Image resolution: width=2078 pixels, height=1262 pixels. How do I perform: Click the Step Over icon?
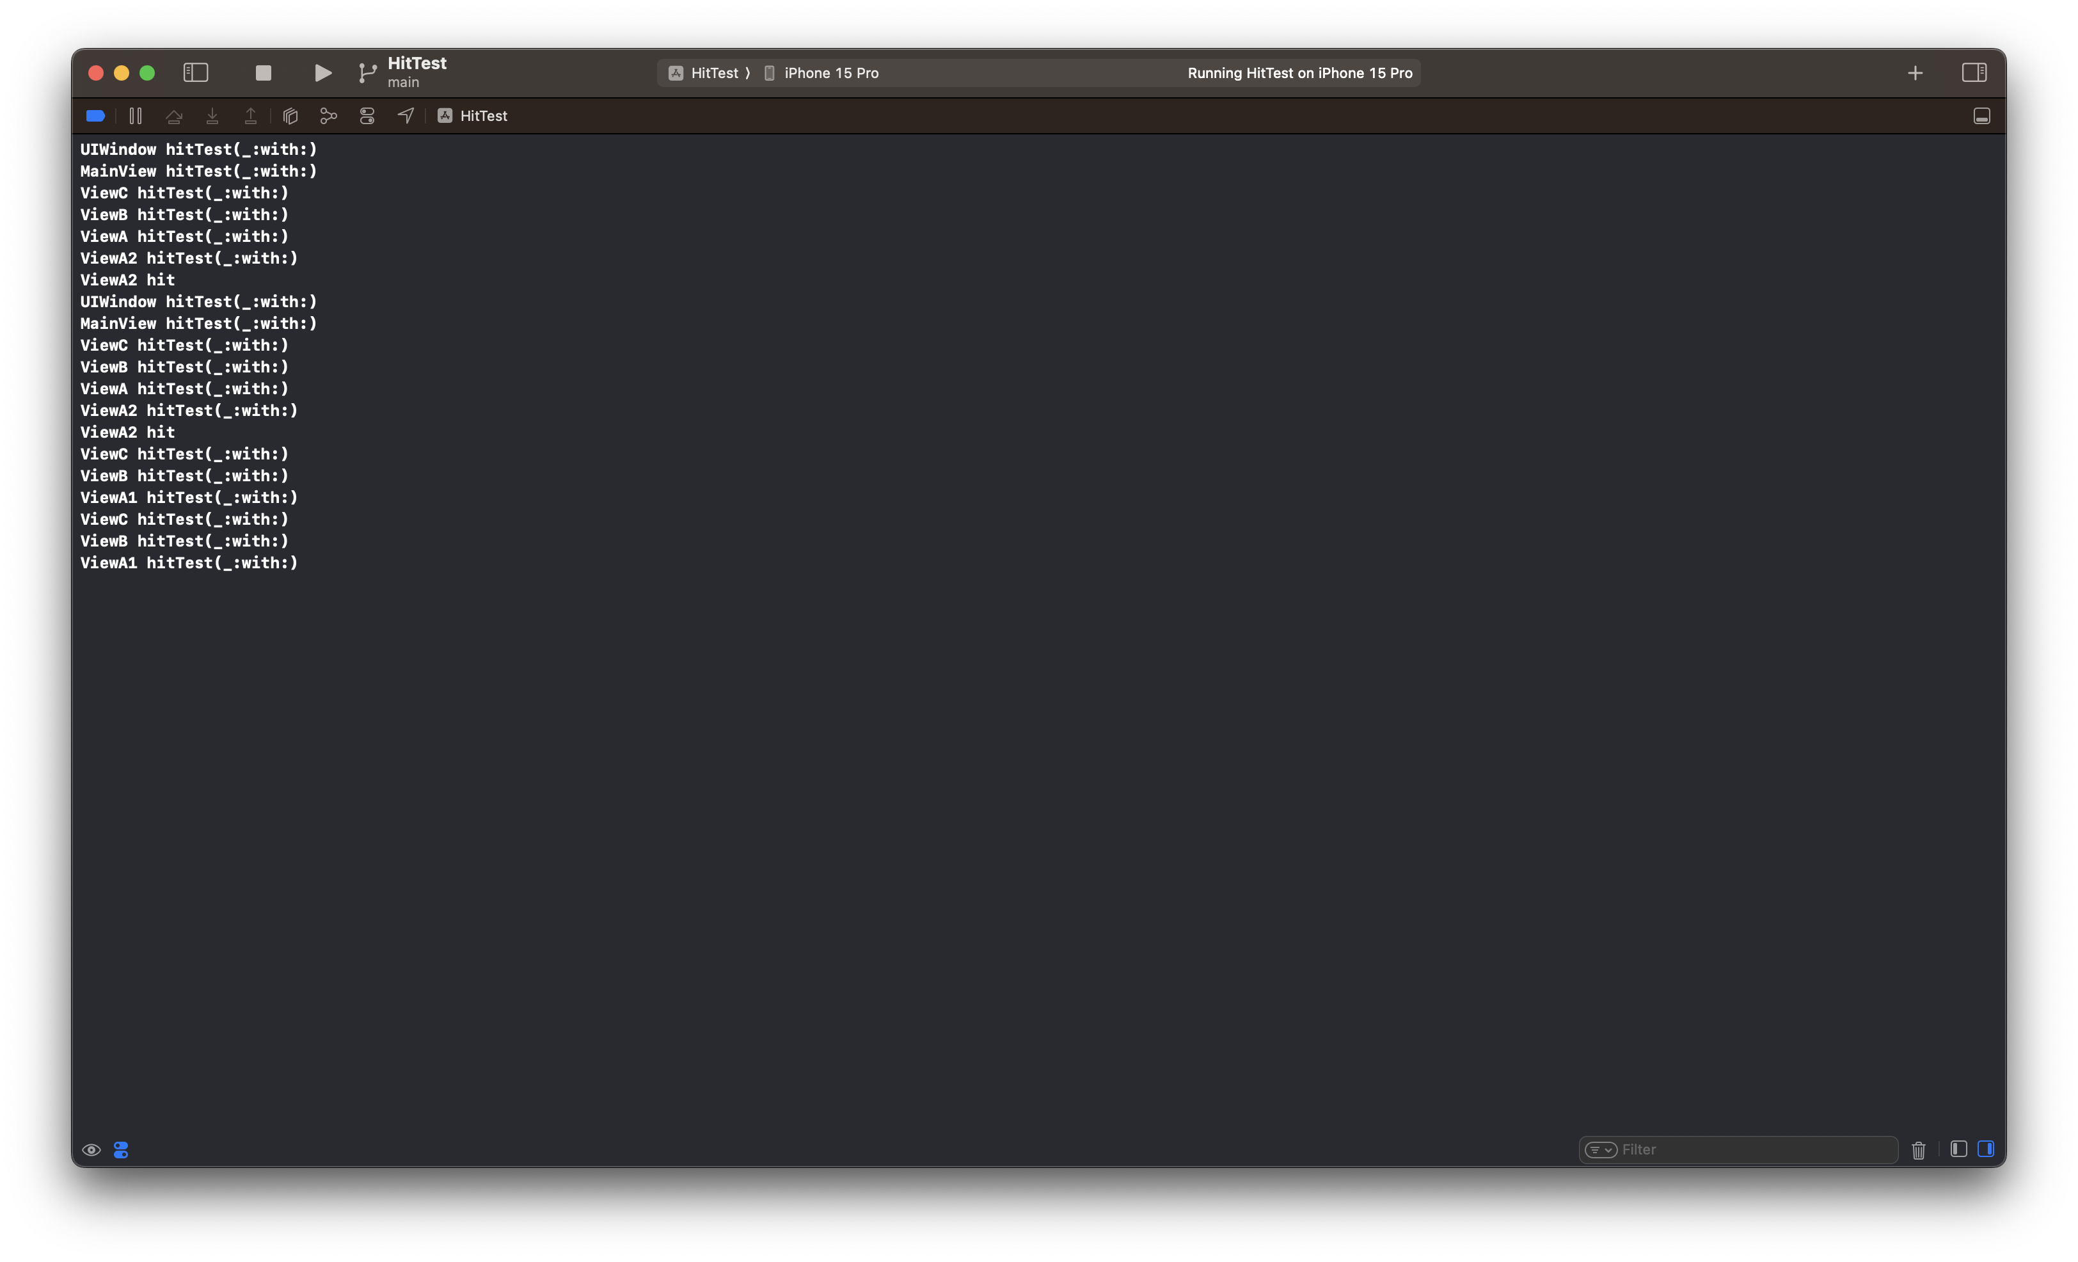(x=174, y=116)
